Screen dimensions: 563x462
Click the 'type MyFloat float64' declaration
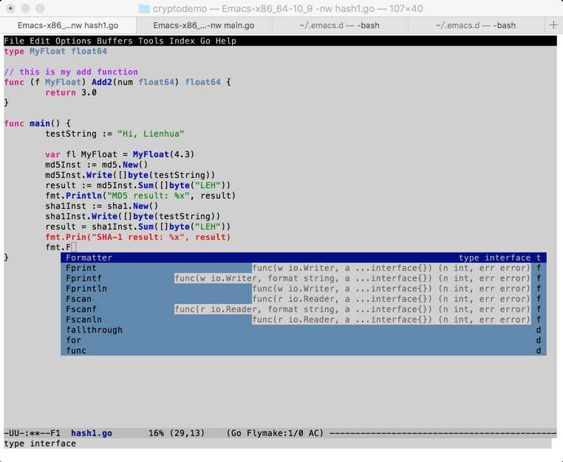[x=55, y=52]
